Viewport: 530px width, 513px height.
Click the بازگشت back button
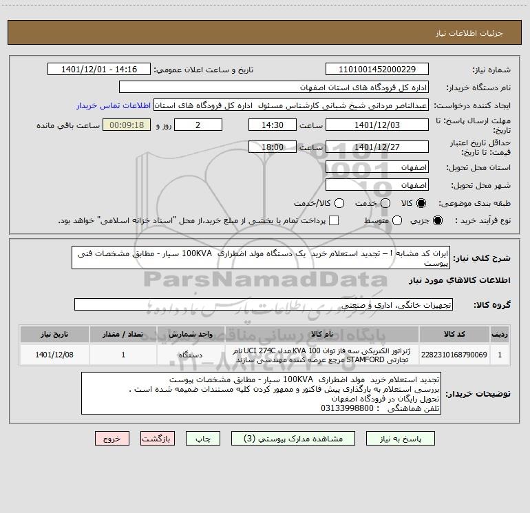(158, 439)
